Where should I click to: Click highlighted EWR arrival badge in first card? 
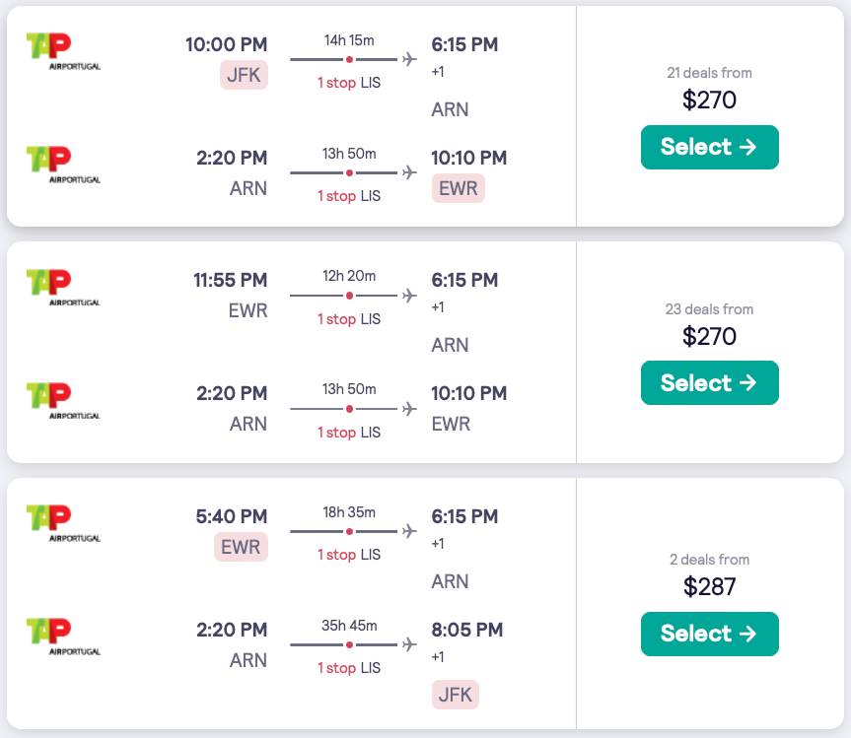458,188
